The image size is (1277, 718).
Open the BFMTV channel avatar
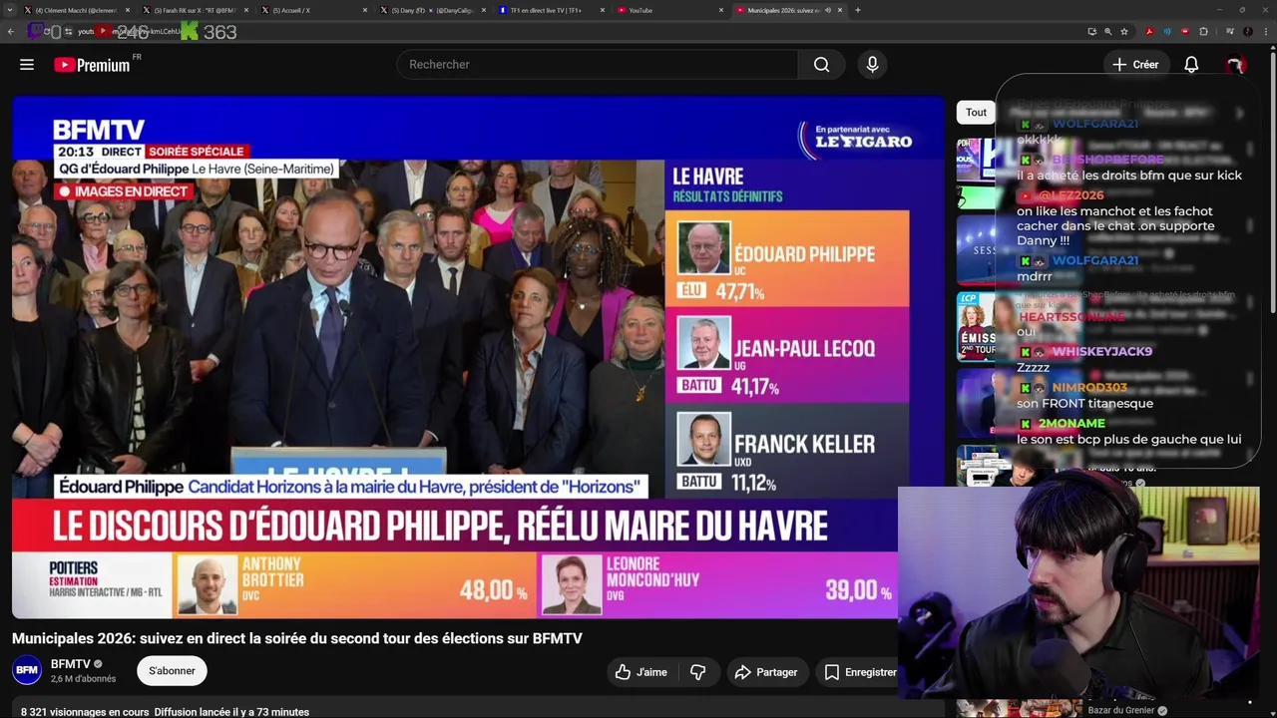(27, 670)
